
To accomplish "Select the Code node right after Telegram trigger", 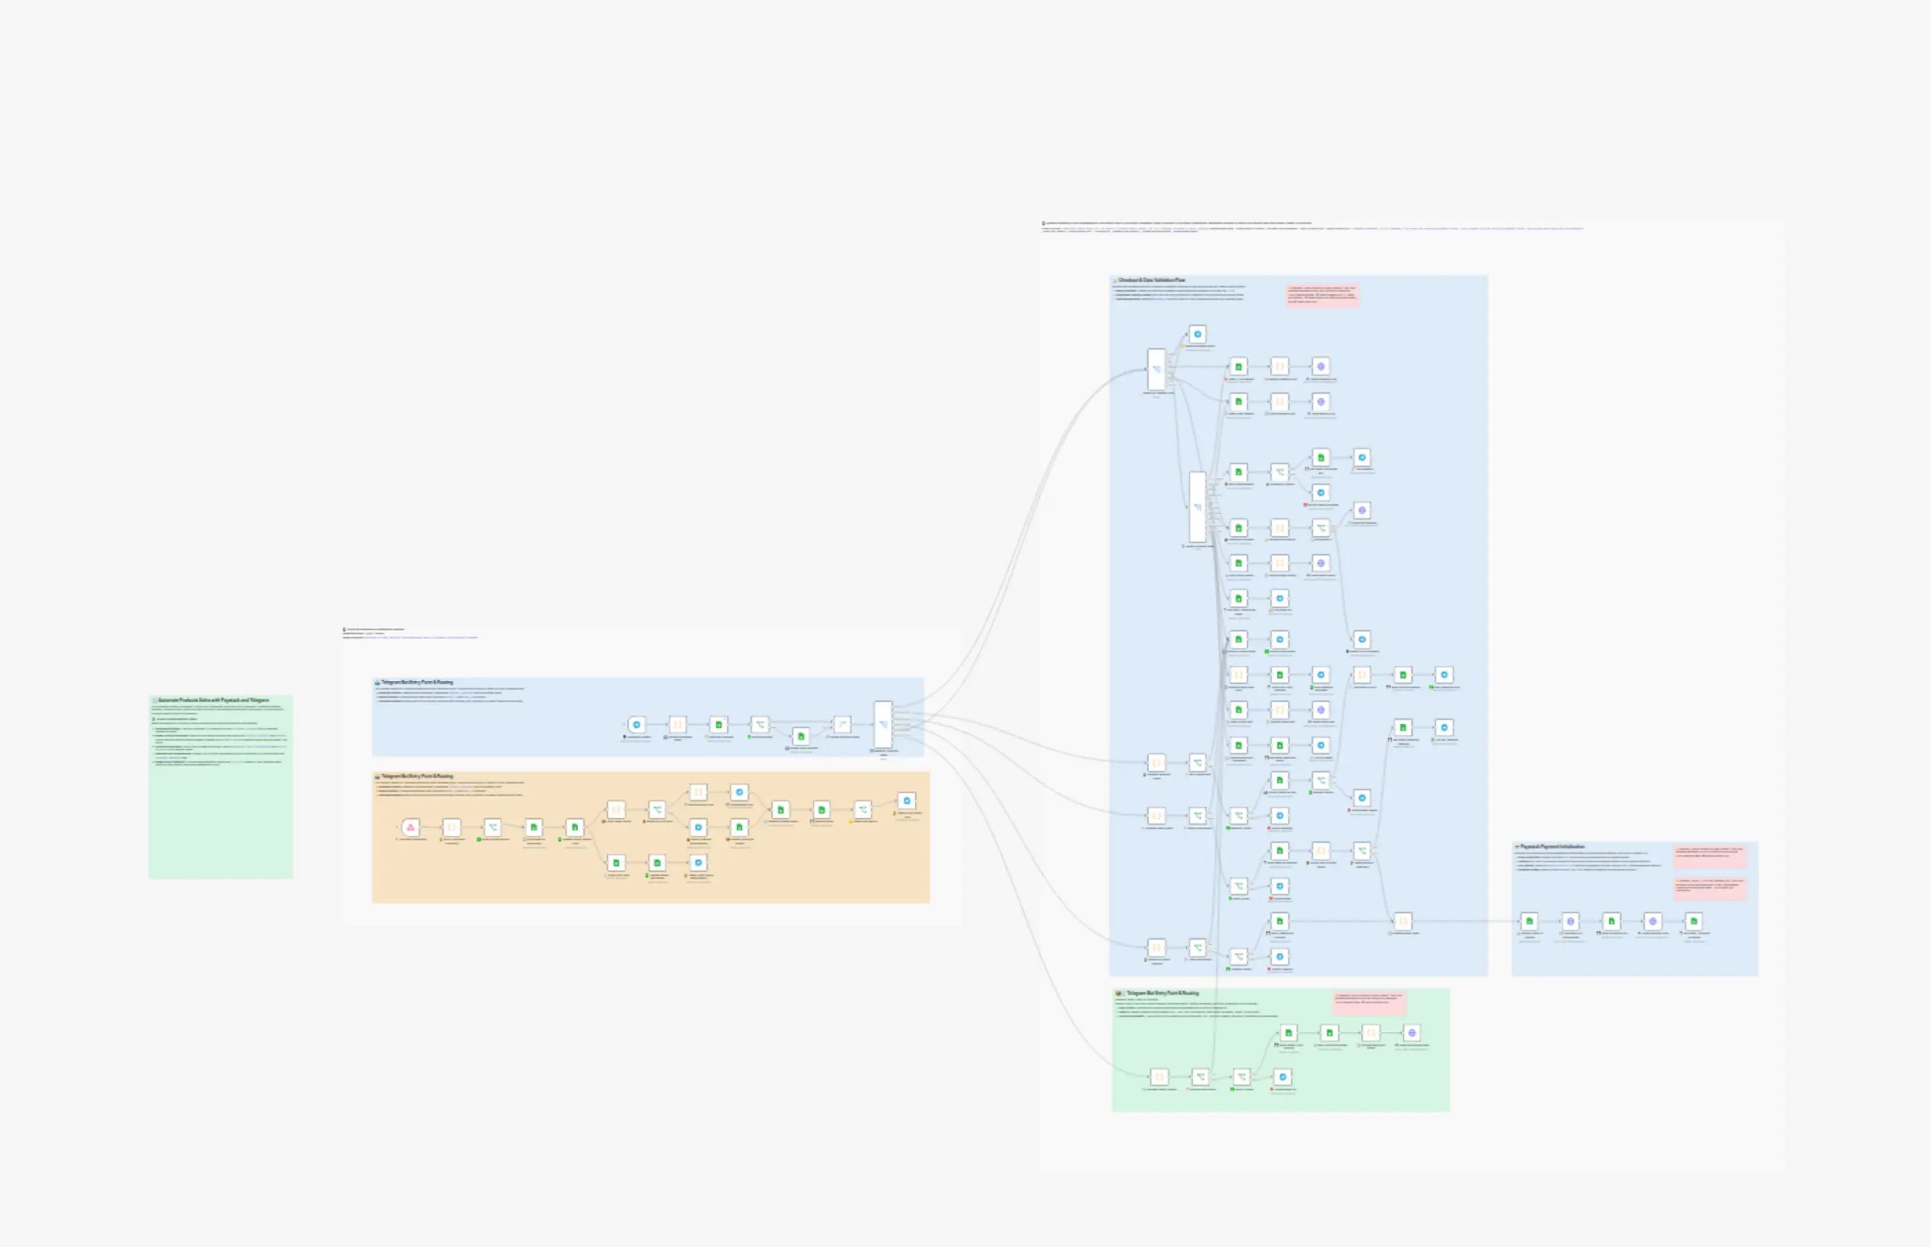I will [x=678, y=725].
